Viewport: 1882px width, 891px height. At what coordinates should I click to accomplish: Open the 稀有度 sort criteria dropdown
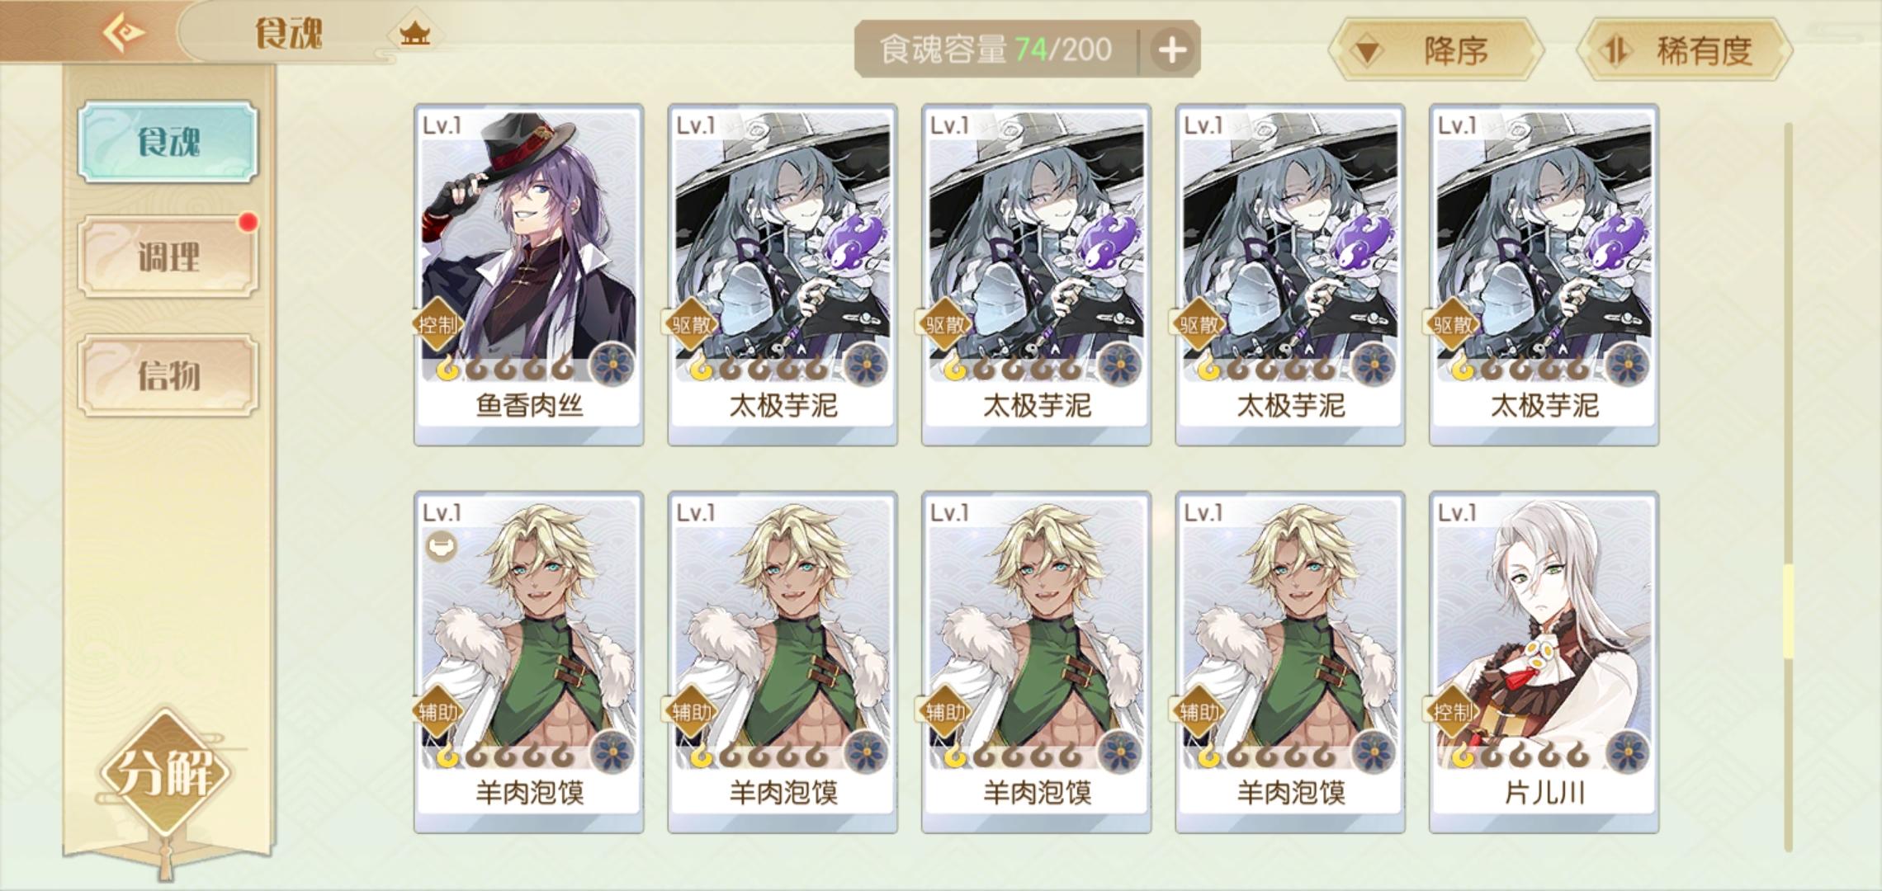pos(1684,51)
